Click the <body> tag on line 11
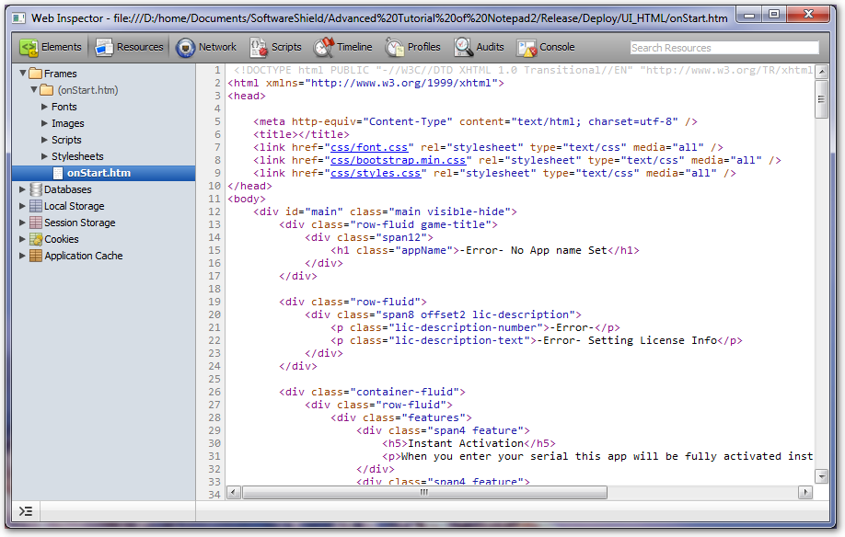Viewport: 845px width, 537px height. click(x=247, y=199)
